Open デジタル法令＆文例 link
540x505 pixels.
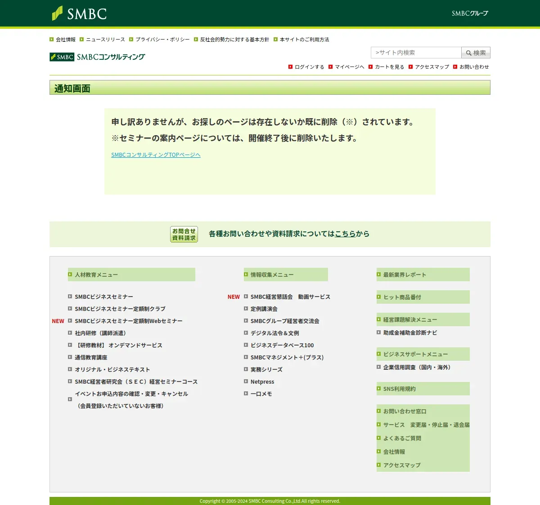(x=275, y=333)
